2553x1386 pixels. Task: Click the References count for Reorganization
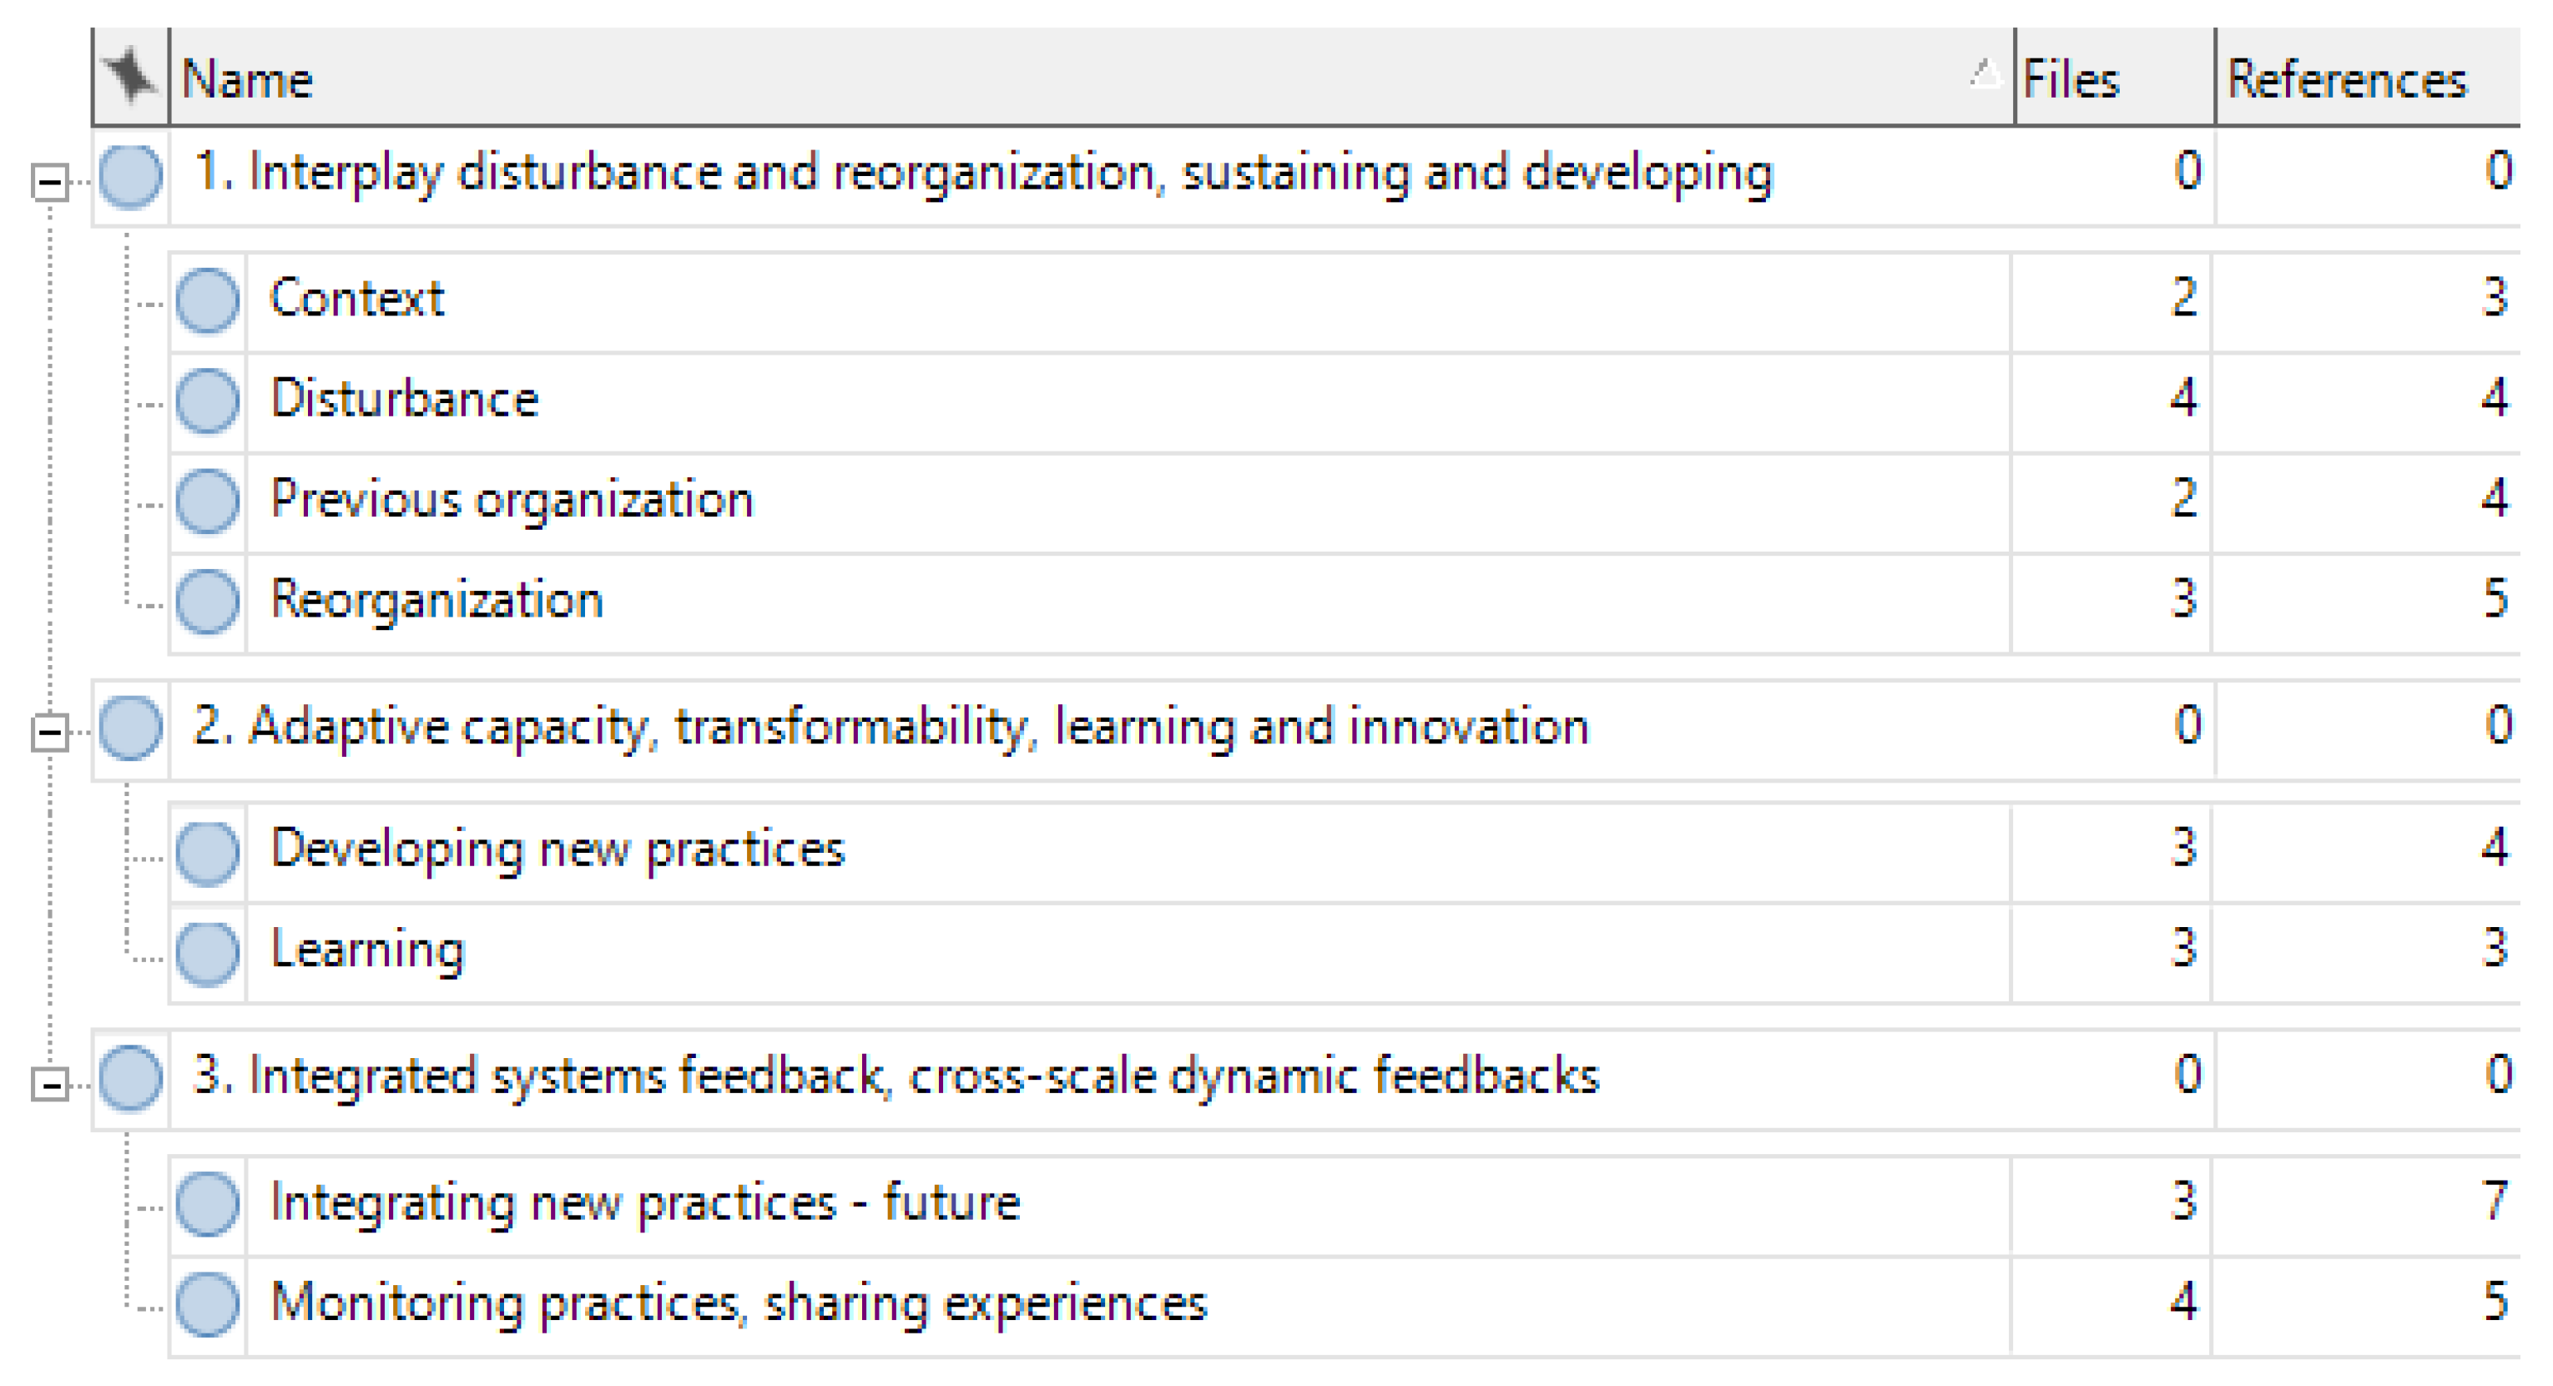[2495, 600]
